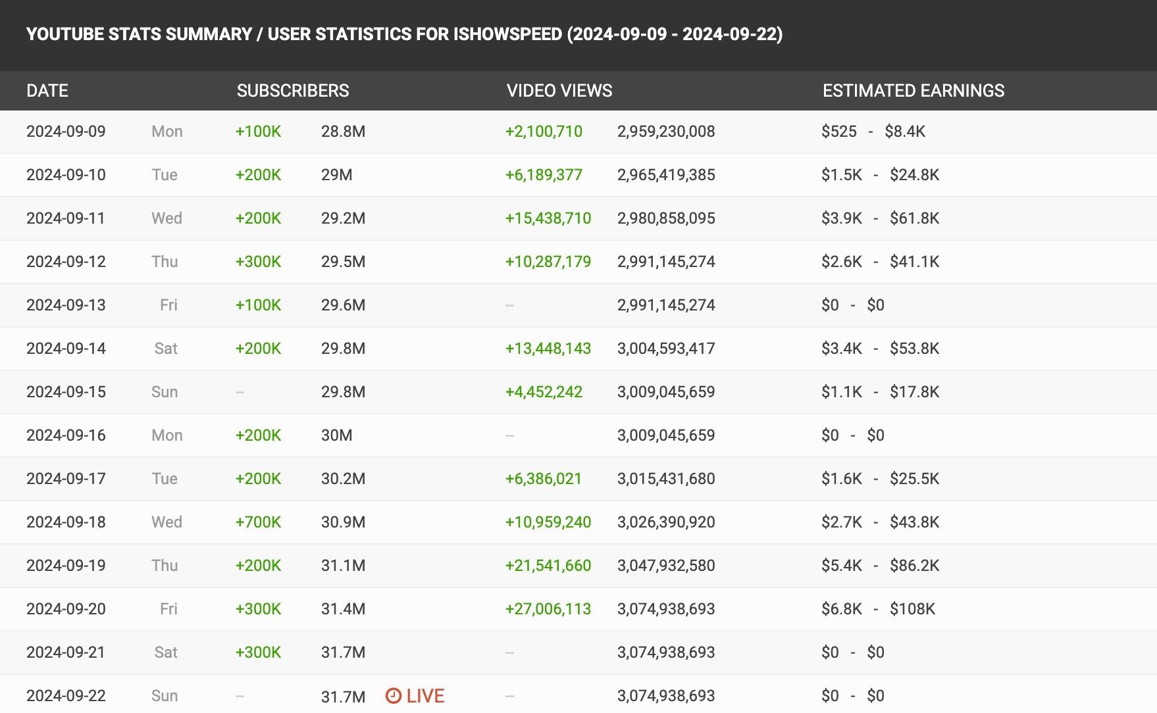The width and height of the screenshot is (1157, 713).
Task: Click the $17.8K earnings upper estimate
Action: [x=914, y=392]
